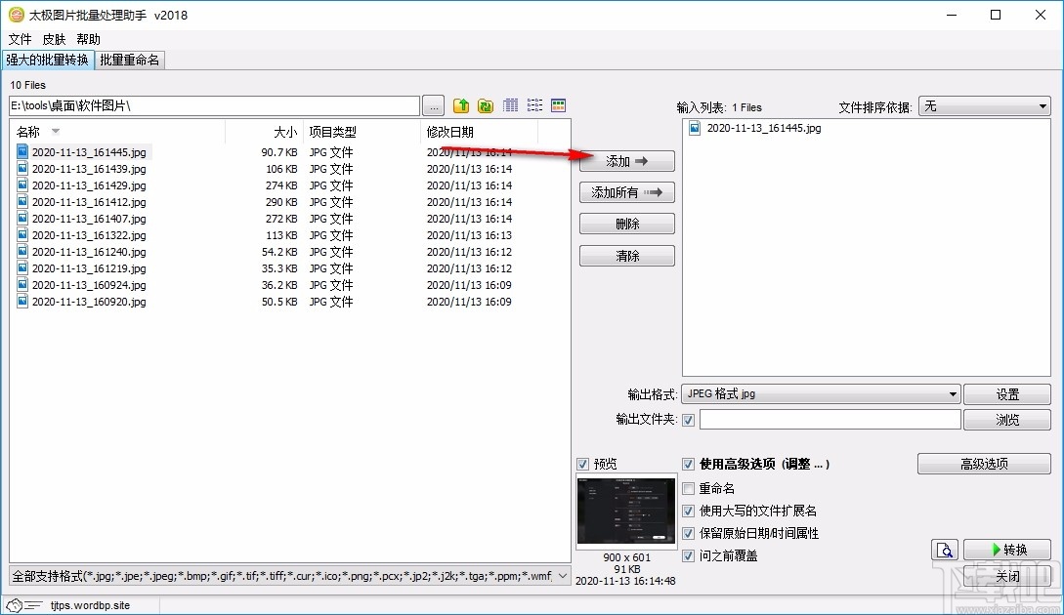
Task: Sort by 修改日期 column header
Action: tap(449, 132)
